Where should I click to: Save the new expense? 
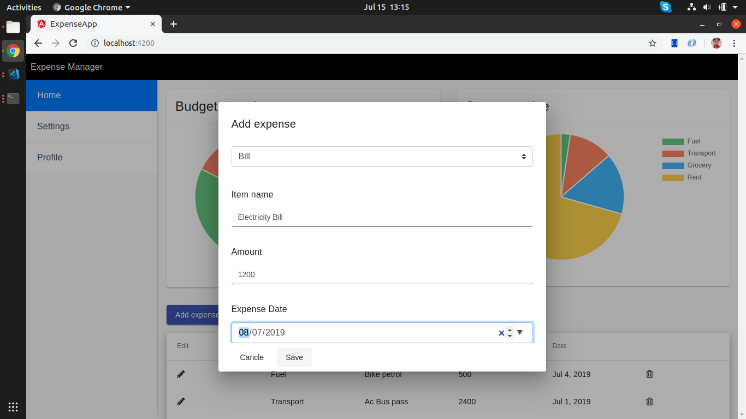[x=294, y=357]
